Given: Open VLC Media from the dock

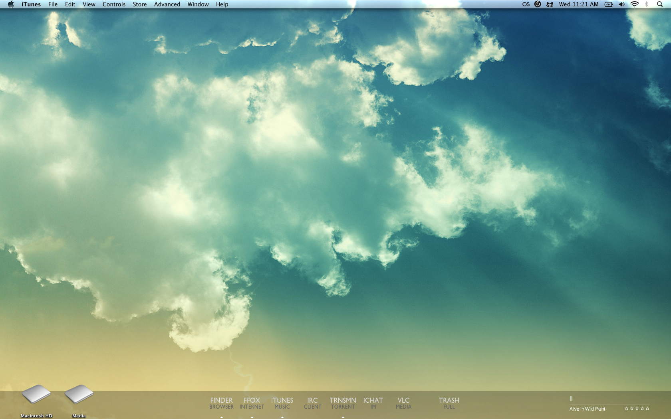Looking at the screenshot, I should [x=403, y=403].
